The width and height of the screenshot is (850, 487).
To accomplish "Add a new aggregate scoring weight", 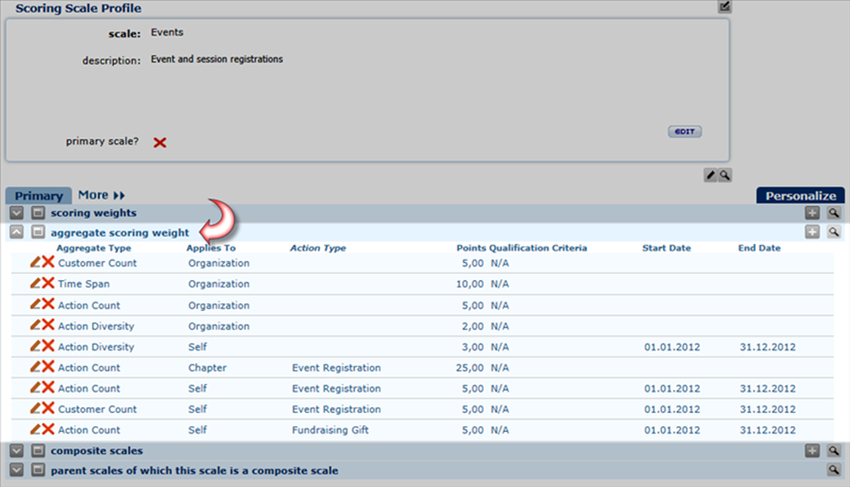I will coord(812,232).
